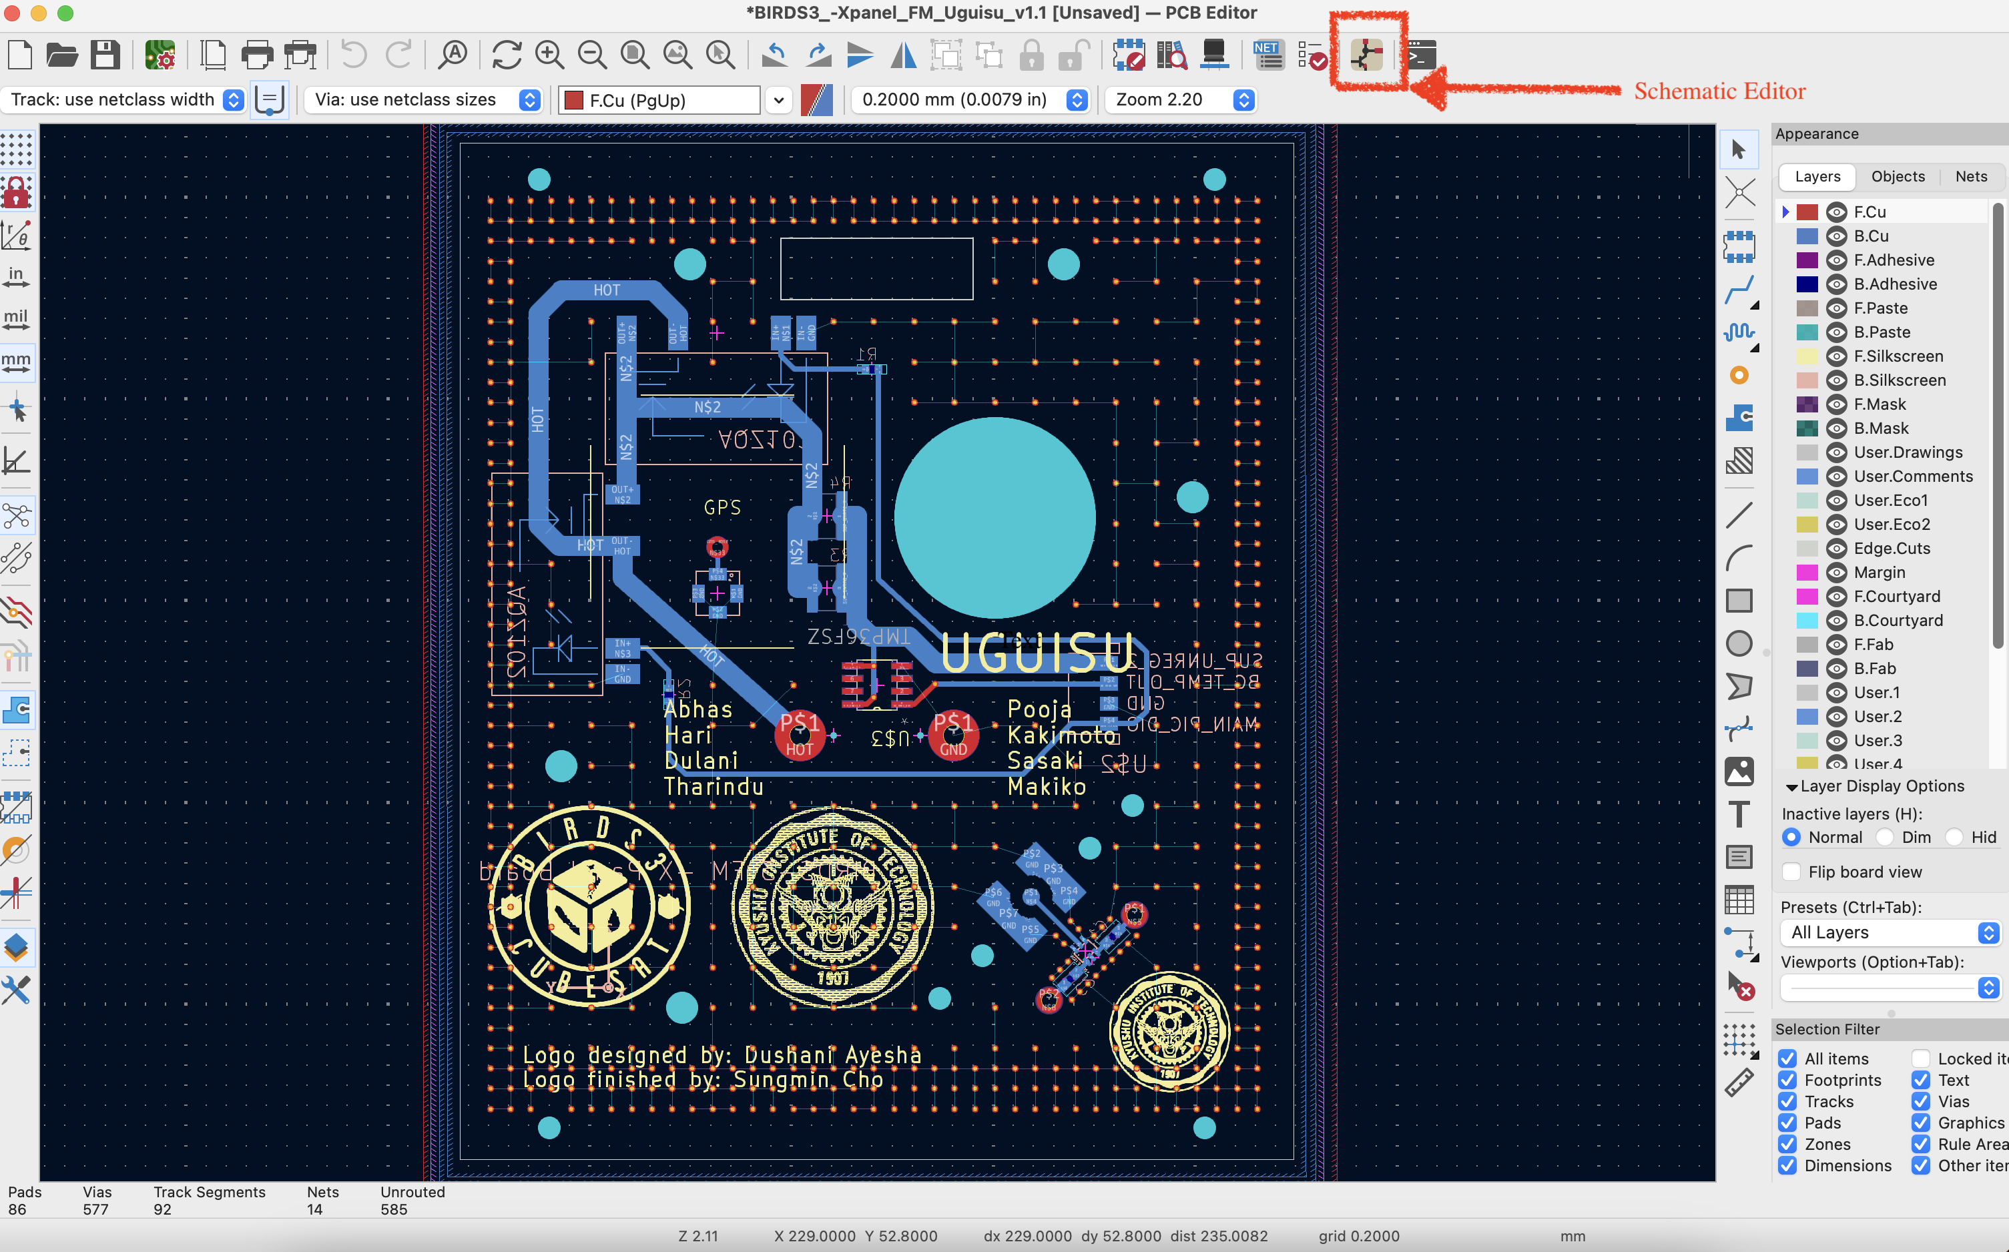This screenshot has width=2009, height=1252.
Task: Collapse Layer Display Options section
Action: pyautogui.click(x=1791, y=787)
